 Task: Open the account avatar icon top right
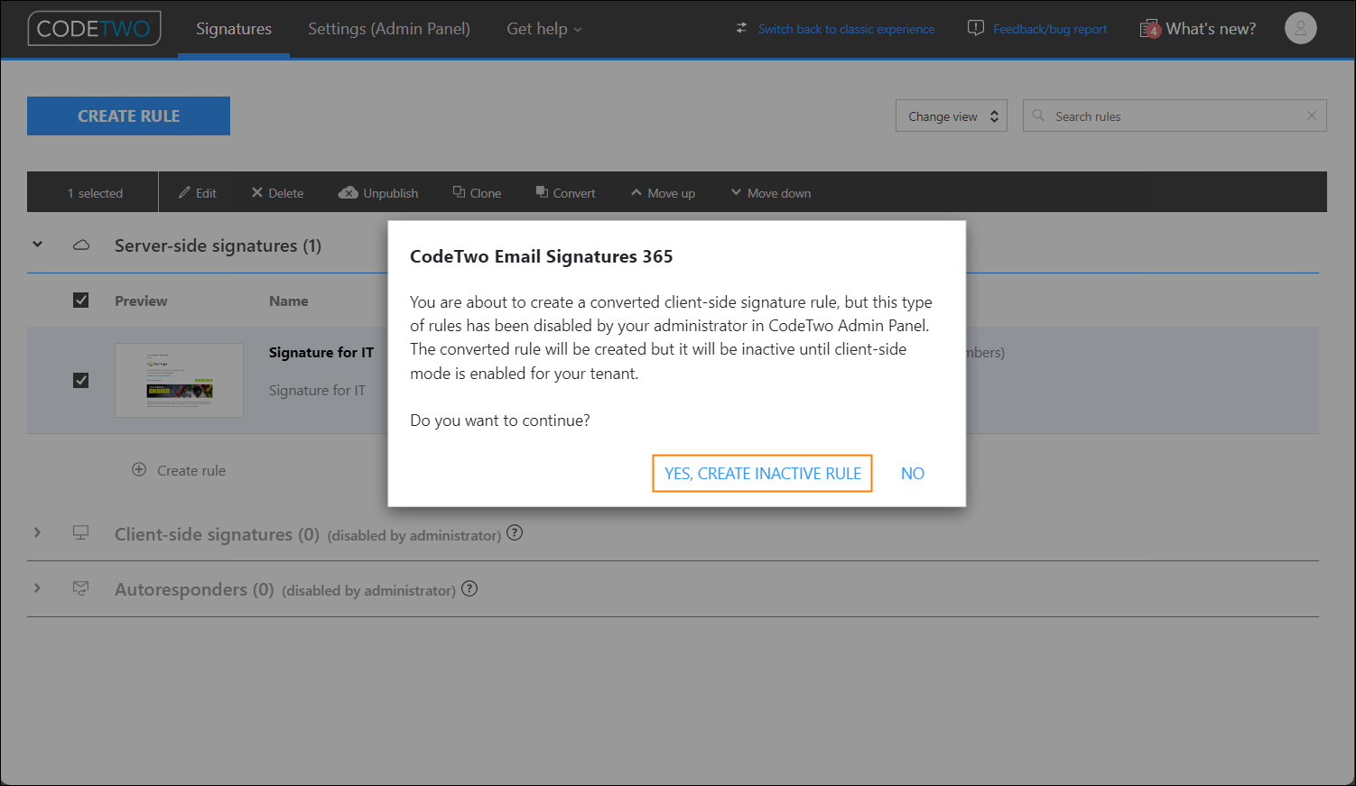1301,28
